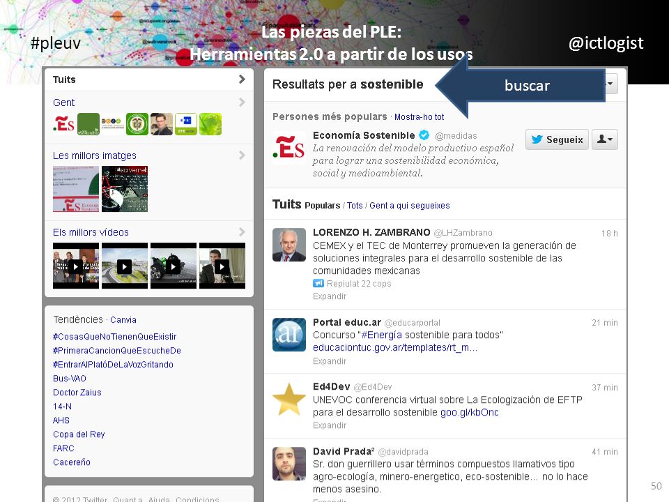Click retweet icon by Repiulat 22 cops

[318, 284]
